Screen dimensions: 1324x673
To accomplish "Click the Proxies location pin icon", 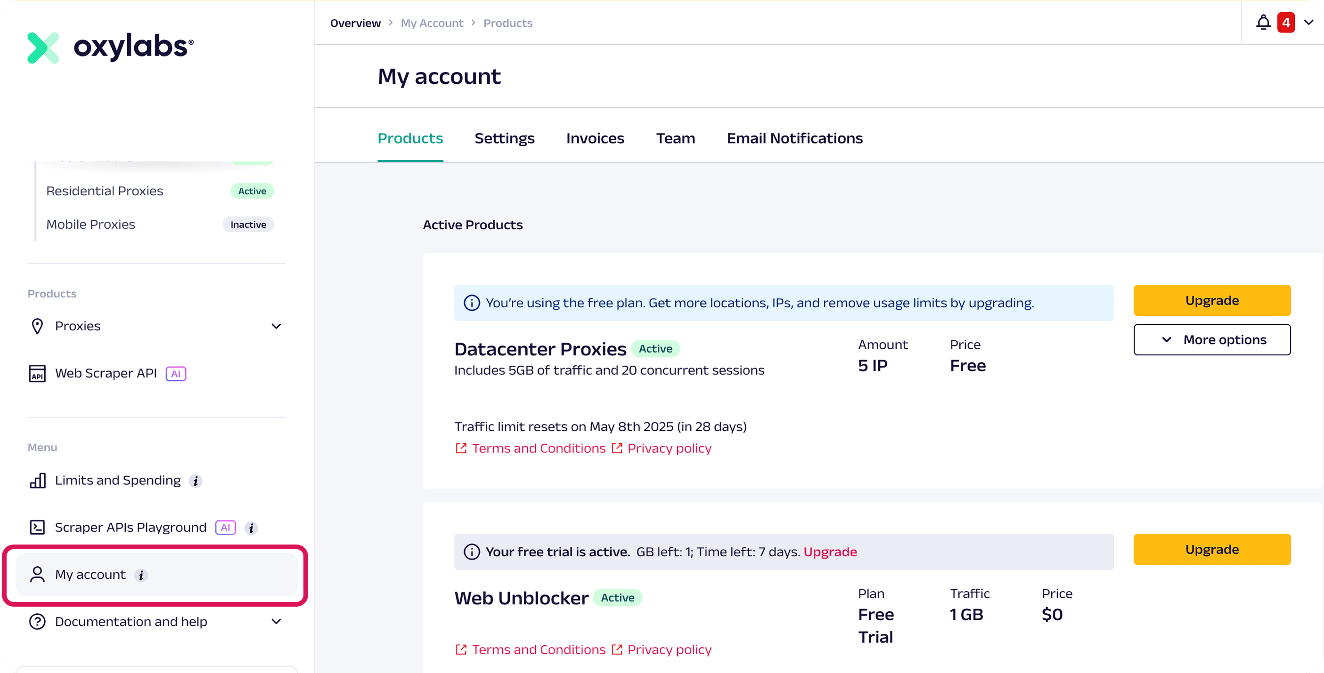I will point(37,327).
